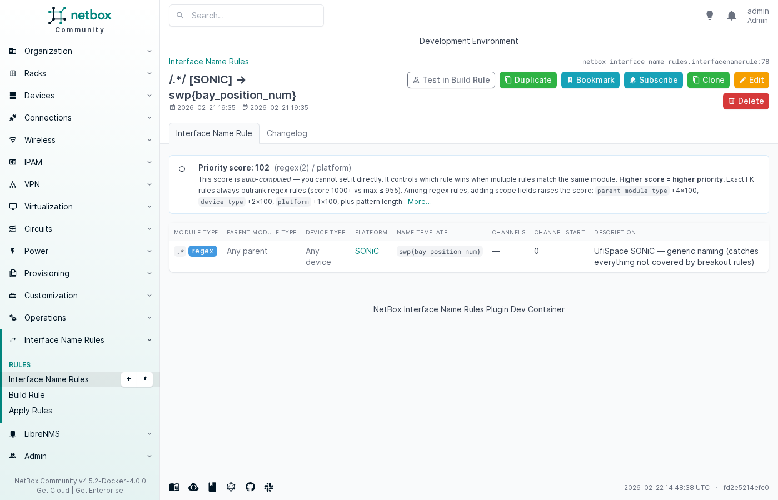Image resolution: width=778 pixels, height=500 pixels.
Task: Open the GitHub icon link in footer
Action: [250, 487]
